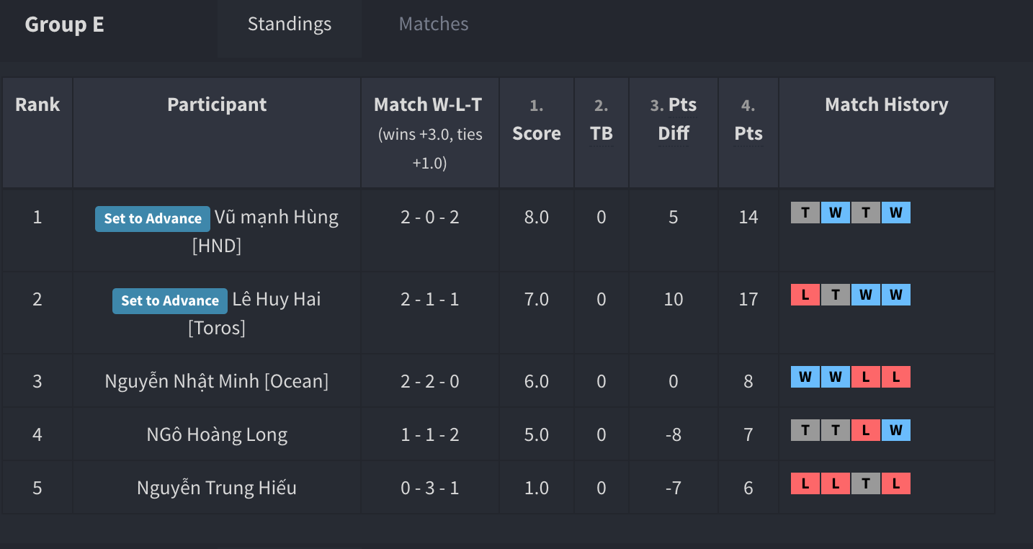
Task: Click the last L badge for Nguyễn Nhật Minh
Action: [896, 377]
